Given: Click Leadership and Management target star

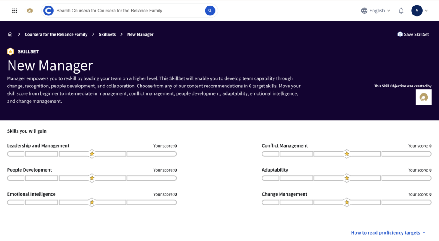Looking at the screenshot, I should pos(92,154).
